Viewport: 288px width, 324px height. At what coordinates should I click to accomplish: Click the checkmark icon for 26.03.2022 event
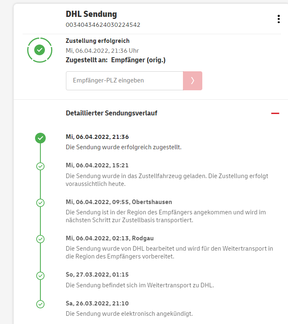pyautogui.click(x=40, y=304)
